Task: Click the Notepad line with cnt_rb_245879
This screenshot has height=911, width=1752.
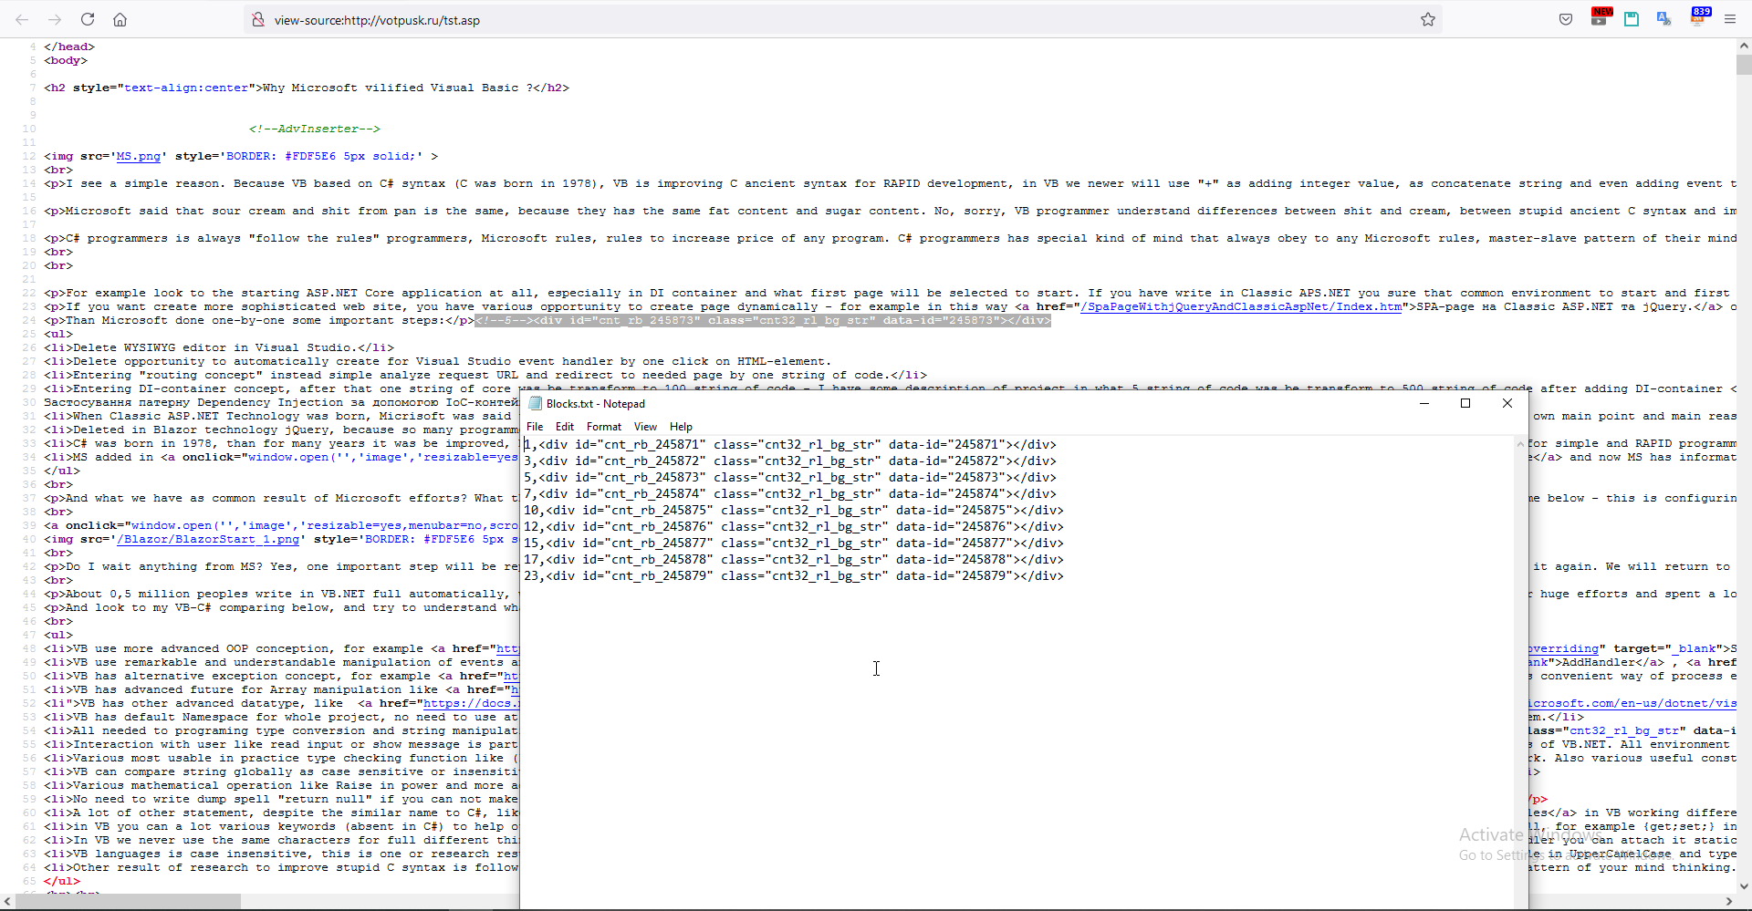Action: tap(794, 576)
